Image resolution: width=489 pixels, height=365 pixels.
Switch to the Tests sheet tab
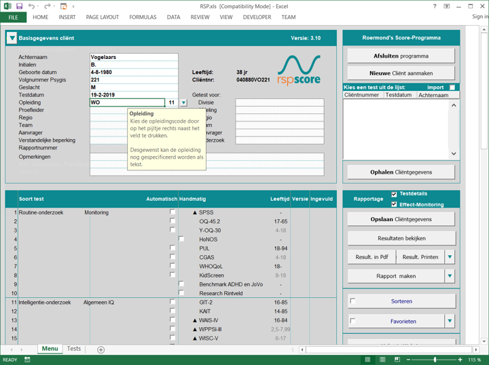click(74, 349)
